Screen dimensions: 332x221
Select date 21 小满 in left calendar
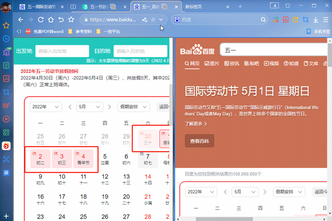[x=148, y=199]
